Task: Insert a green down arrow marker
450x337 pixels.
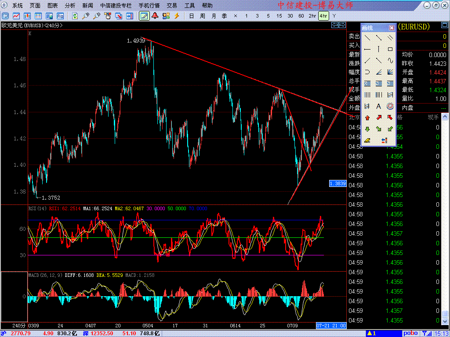Action: click(x=367, y=129)
